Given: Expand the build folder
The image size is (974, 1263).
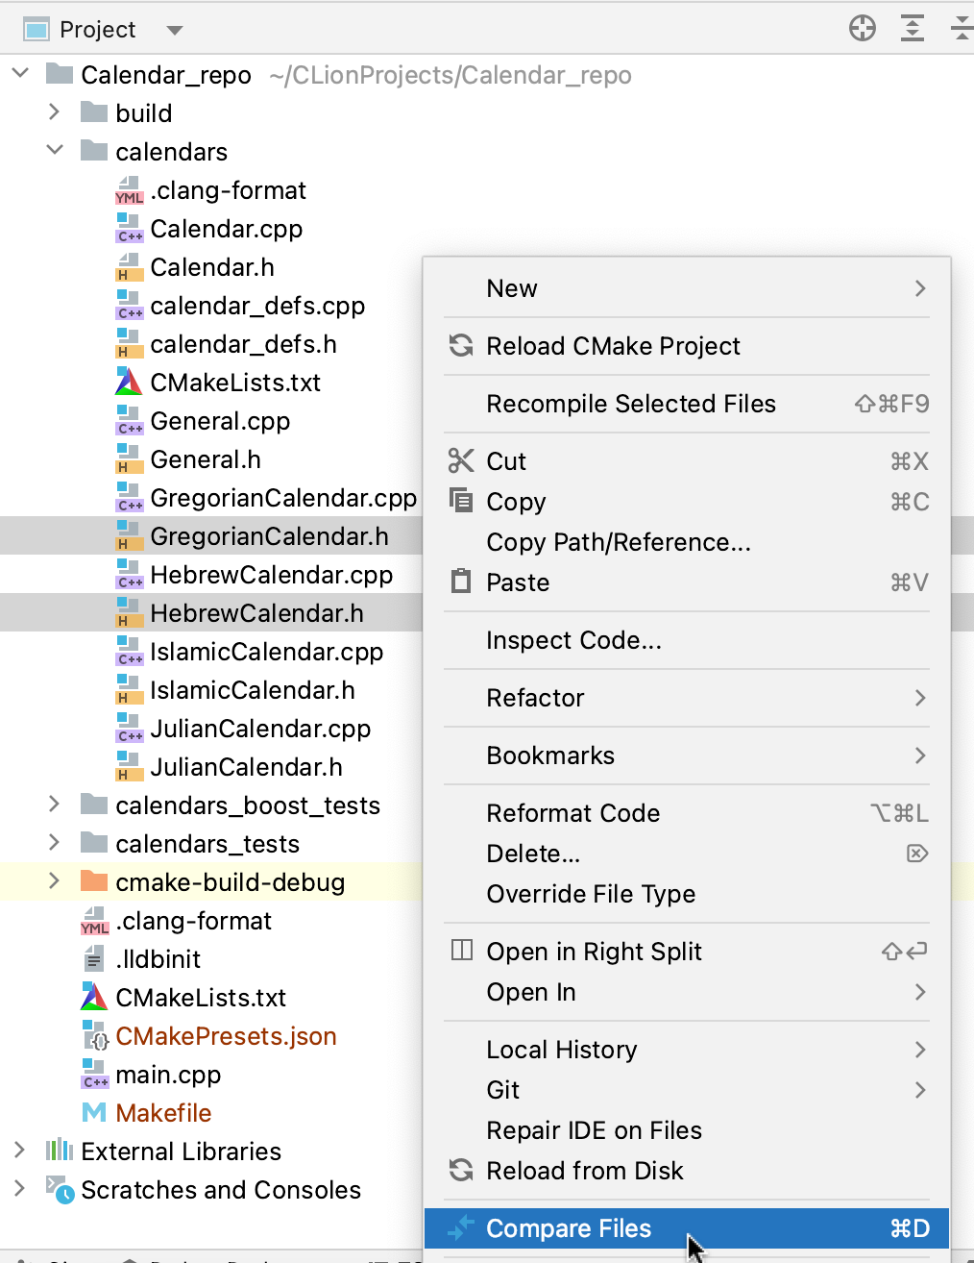Looking at the screenshot, I should pyautogui.click(x=55, y=112).
